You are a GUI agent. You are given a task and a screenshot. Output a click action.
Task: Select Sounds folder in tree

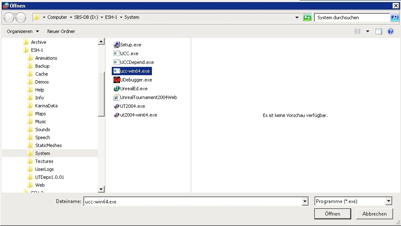coord(42,129)
